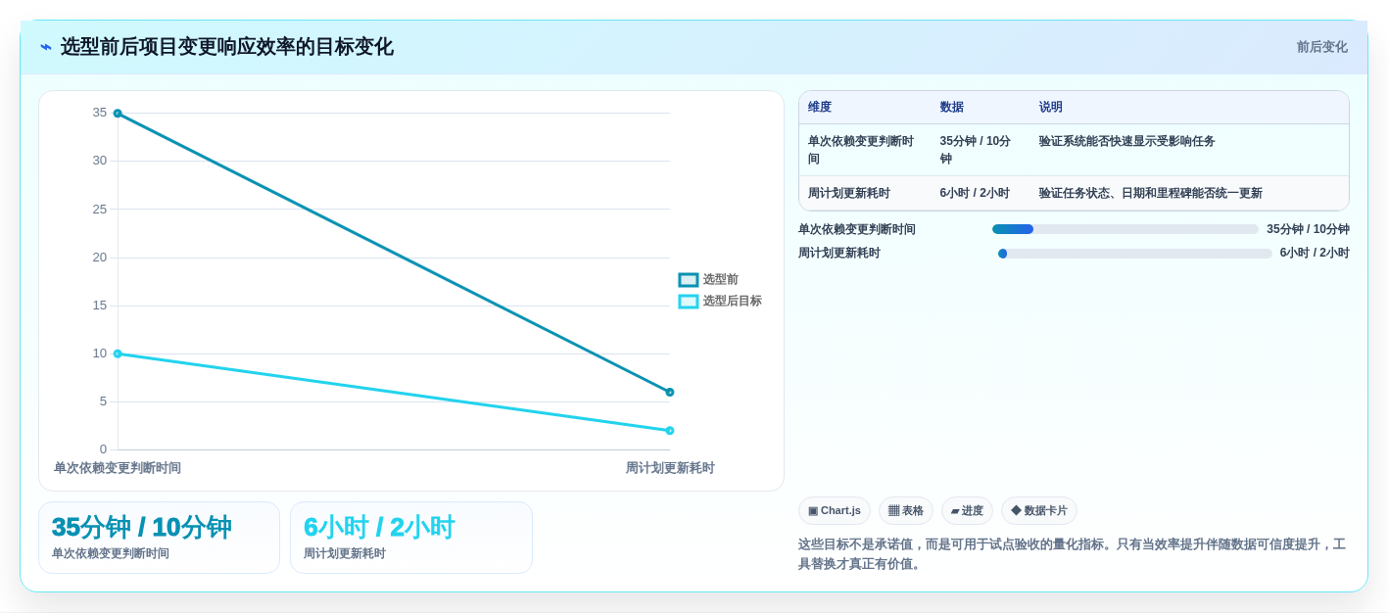Click the 选型前 data point at 35
The image size is (1388, 613).
point(118,114)
